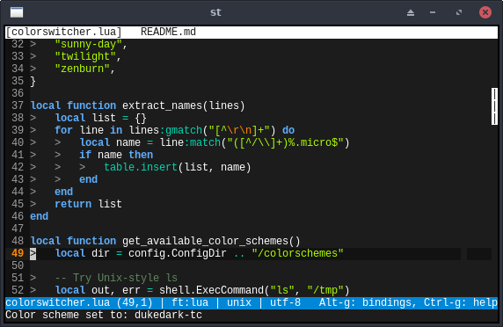Click 'unix' file format in status bar

click(x=239, y=302)
